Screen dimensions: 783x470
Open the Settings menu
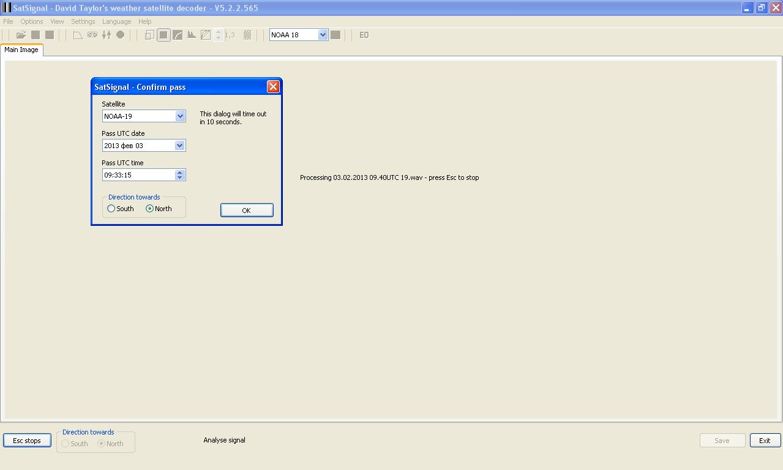[x=83, y=21]
